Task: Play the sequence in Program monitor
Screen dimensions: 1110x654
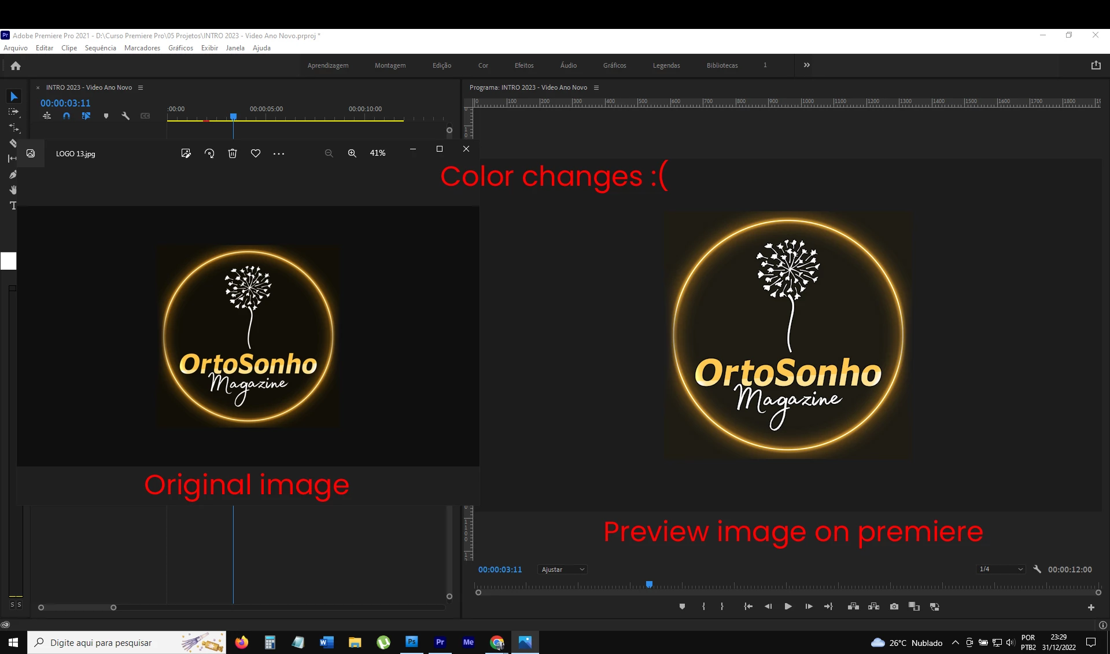Action: click(788, 607)
